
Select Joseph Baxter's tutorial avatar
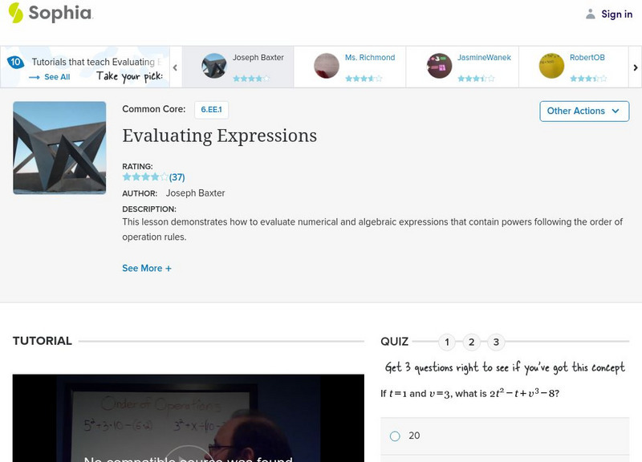coord(214,66)
